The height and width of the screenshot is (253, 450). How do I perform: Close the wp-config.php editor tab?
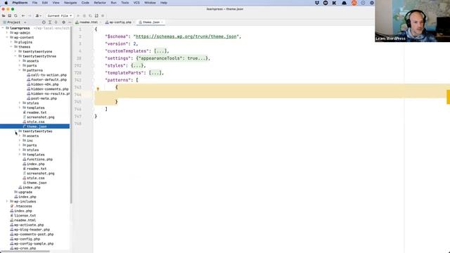(134, 22)
